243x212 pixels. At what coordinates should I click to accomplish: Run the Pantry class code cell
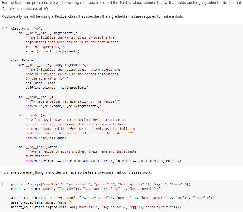coord(4,29)
